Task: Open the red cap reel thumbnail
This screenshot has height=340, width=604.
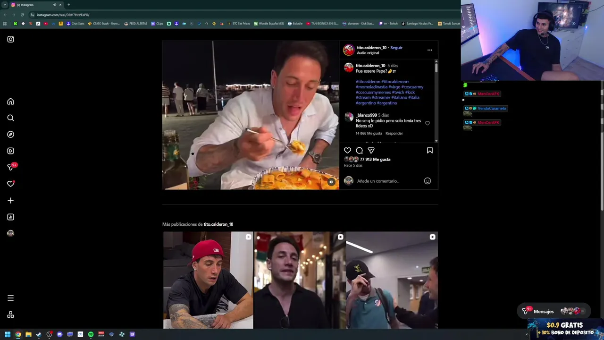Action: pos(208,280)
